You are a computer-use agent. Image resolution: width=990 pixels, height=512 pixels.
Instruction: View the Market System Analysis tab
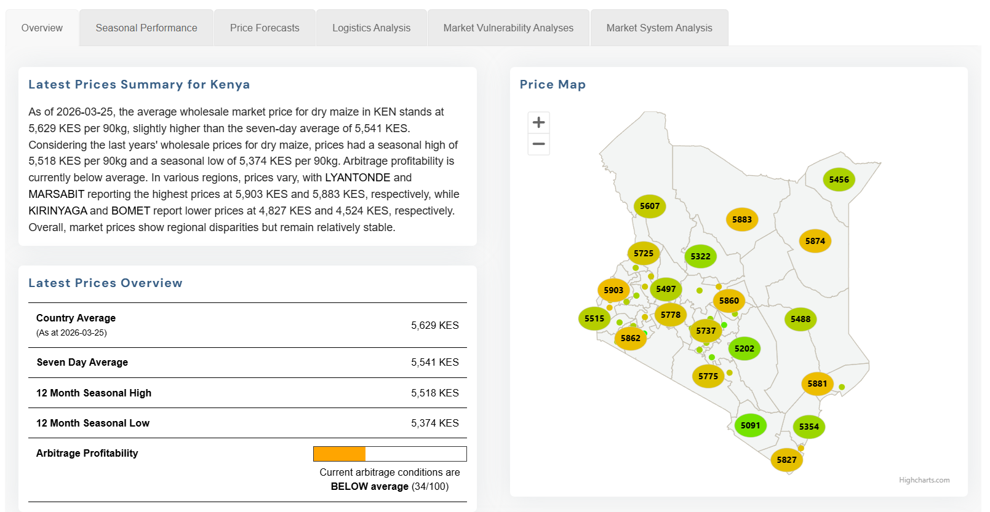[x=659, y=28]
